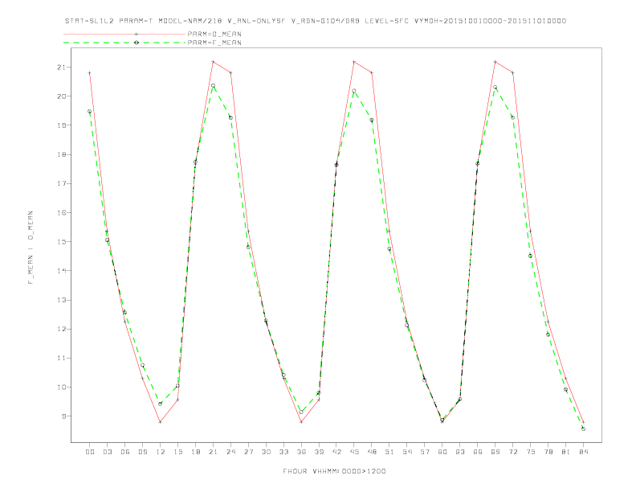This screenshot has width=636, height=492.
Task: Click the y-axis tick label 21
Action: click(61, 67)
